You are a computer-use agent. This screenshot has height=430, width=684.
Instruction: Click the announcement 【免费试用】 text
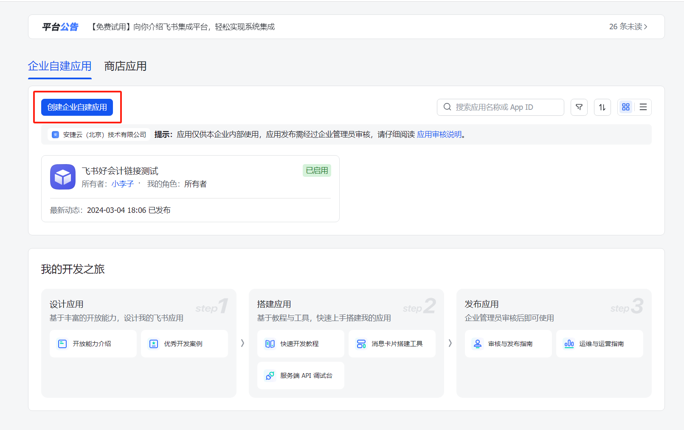182,27
